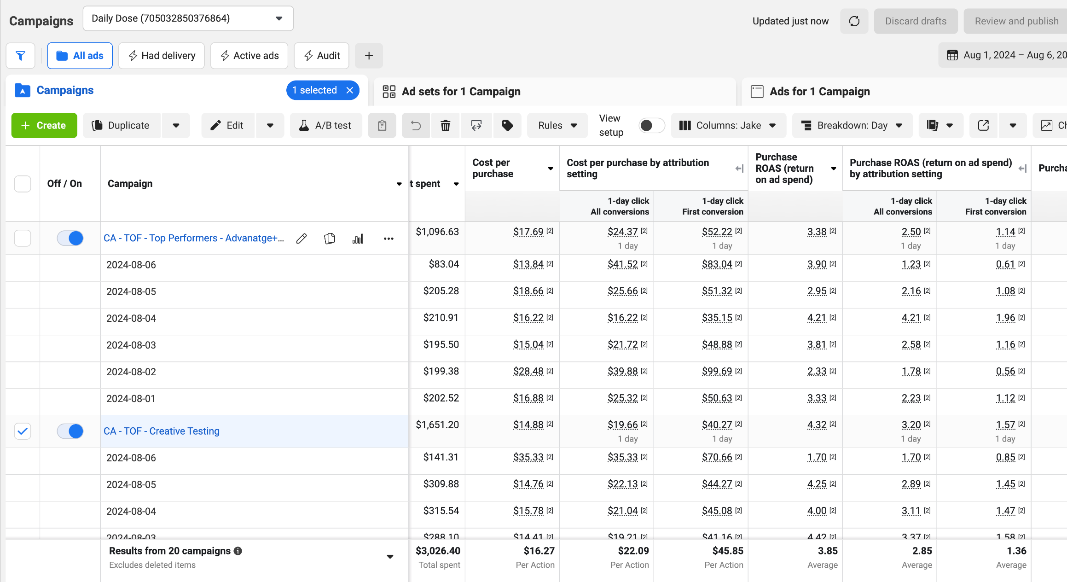Undo the last change
The width and height of the screenshot is (1067, 582).
(416, 125)
